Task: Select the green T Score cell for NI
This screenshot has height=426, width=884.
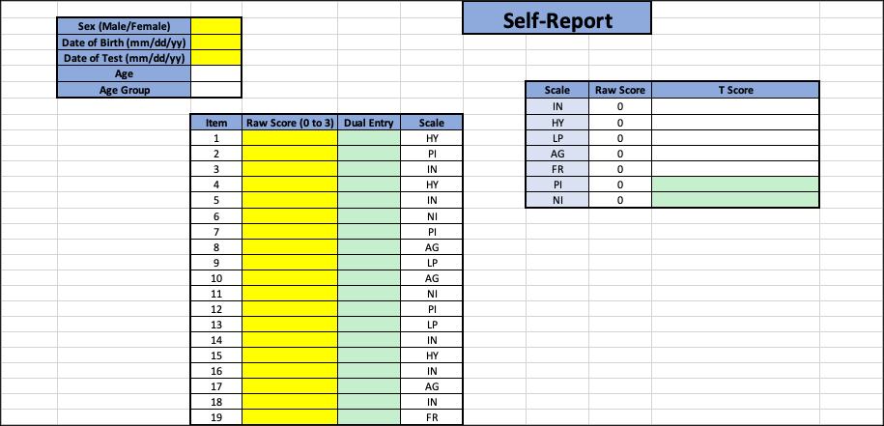Action: 735,199
